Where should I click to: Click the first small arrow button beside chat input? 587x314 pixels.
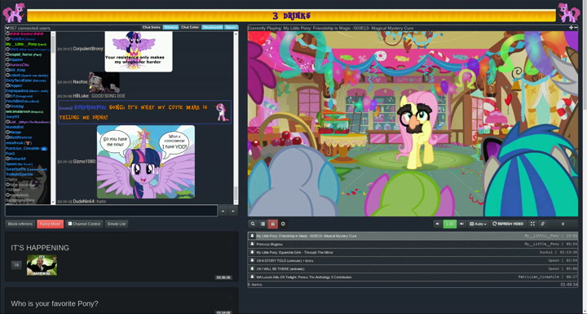[223, 211]
